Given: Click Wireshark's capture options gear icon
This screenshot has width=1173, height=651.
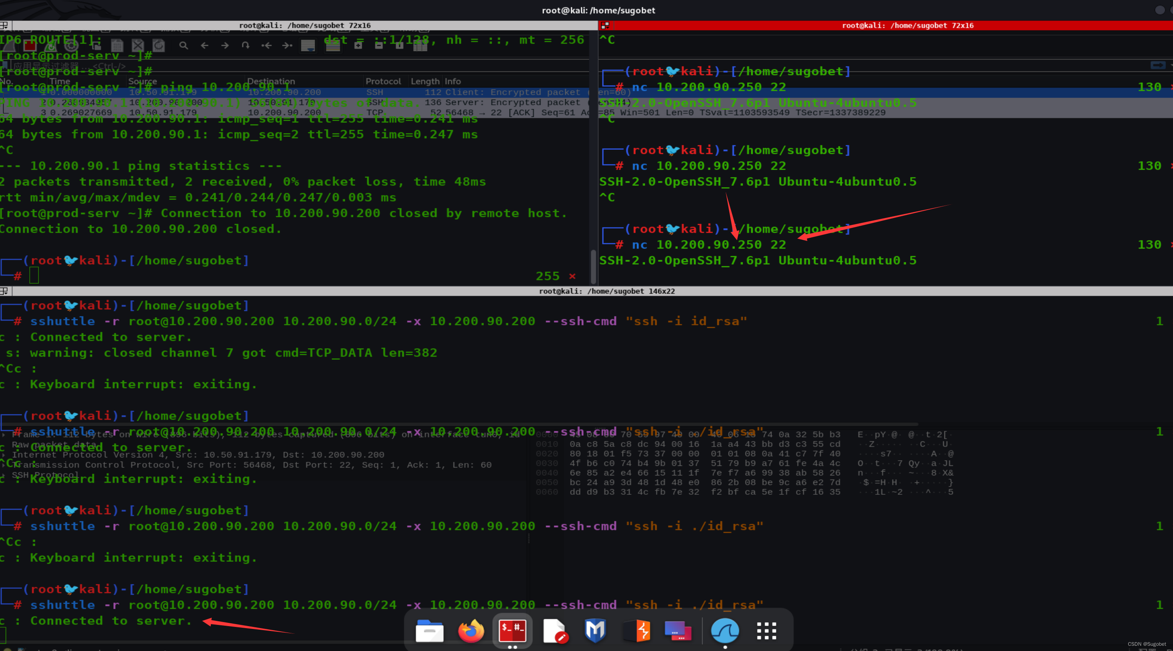Looking at the screenshot, I should tap(71, 45).
